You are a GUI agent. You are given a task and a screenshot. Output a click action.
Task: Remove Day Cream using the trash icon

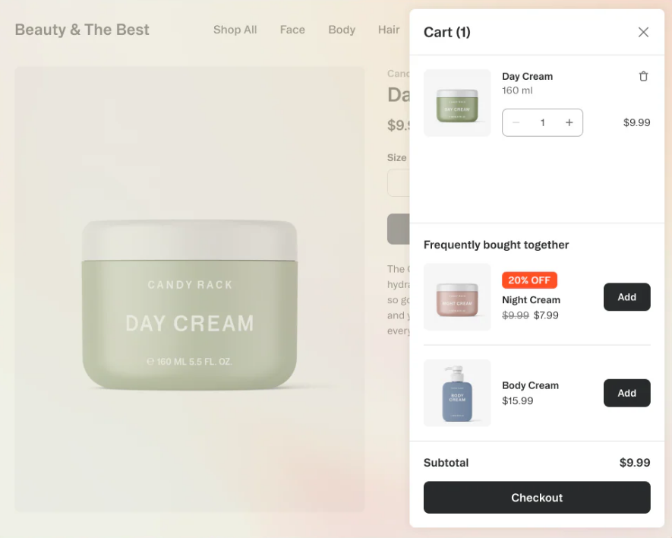643,76
